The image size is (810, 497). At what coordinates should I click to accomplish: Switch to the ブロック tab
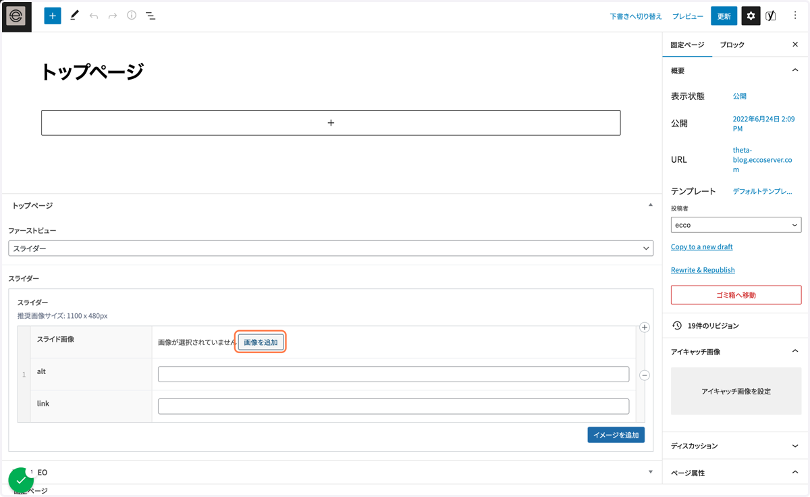732,45
